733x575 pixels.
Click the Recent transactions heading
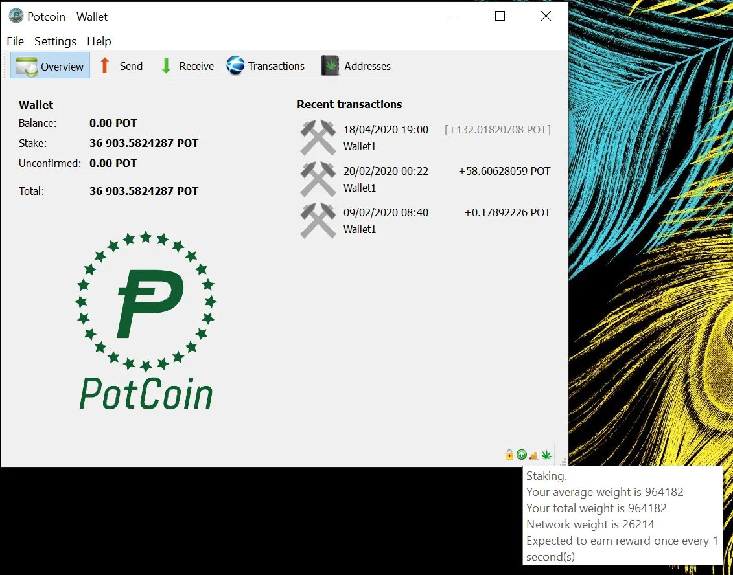349,104
